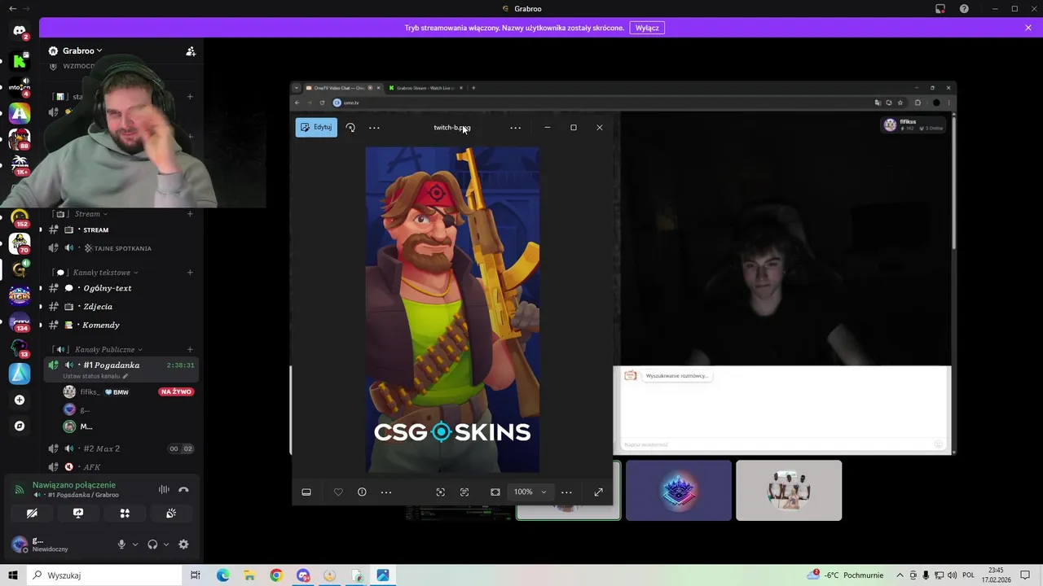The height and width of the screenshot is (586, 1043).
Task: Open microphone input options arrow
Action: click(135, 544)
